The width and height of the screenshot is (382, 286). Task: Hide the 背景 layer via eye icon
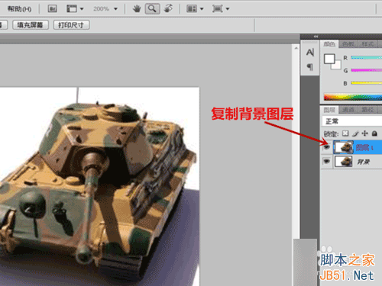pyautogui.click(x=326, y=161)
